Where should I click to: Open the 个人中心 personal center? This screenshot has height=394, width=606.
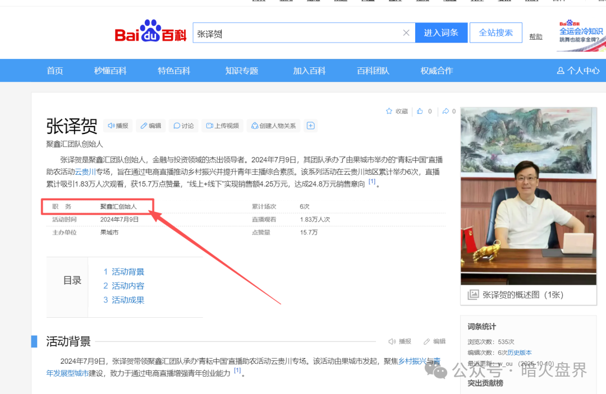(x=579, y=70)
